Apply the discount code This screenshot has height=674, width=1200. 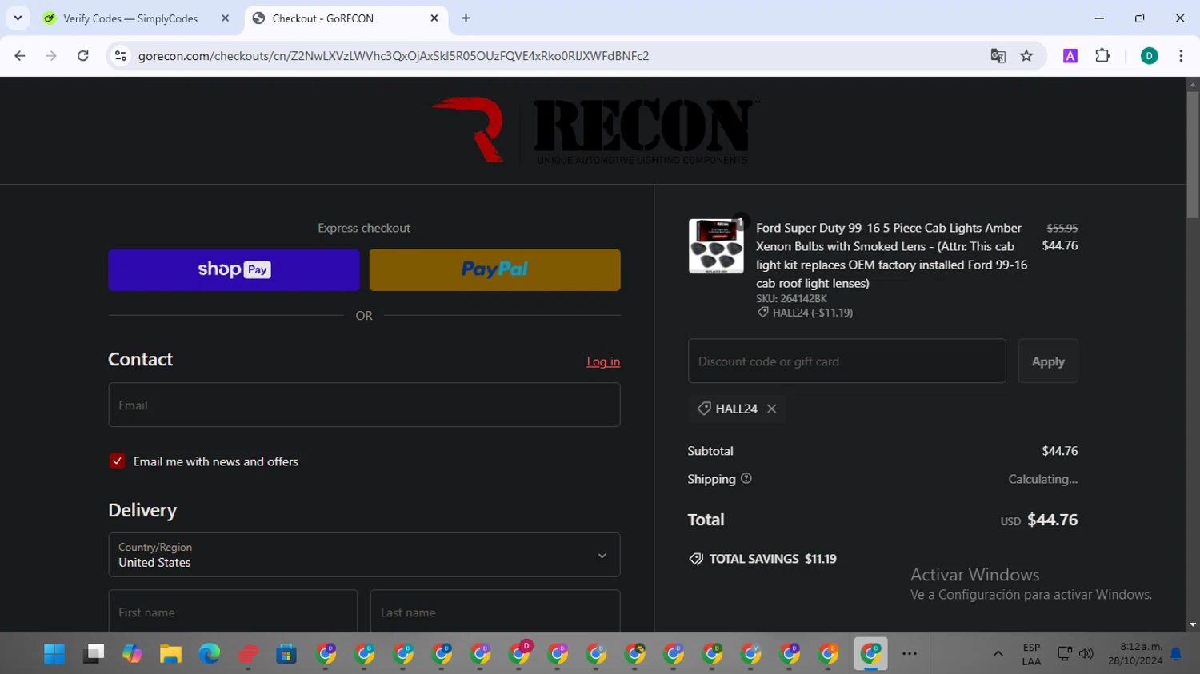[1048, 361]
